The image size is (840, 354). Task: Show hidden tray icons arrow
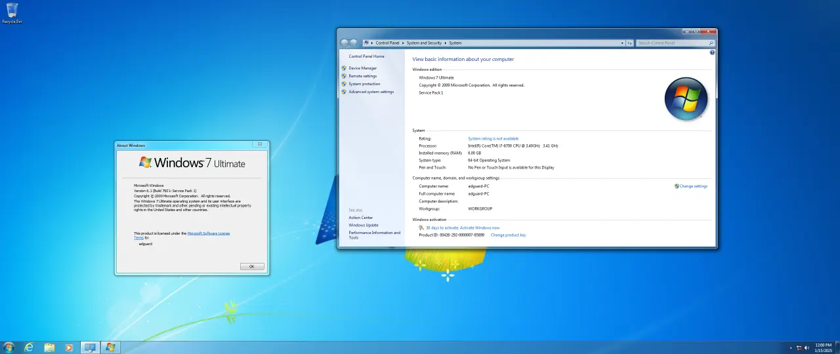790,348
